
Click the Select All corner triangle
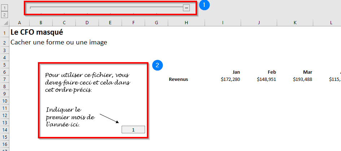[x=4, y=23]
